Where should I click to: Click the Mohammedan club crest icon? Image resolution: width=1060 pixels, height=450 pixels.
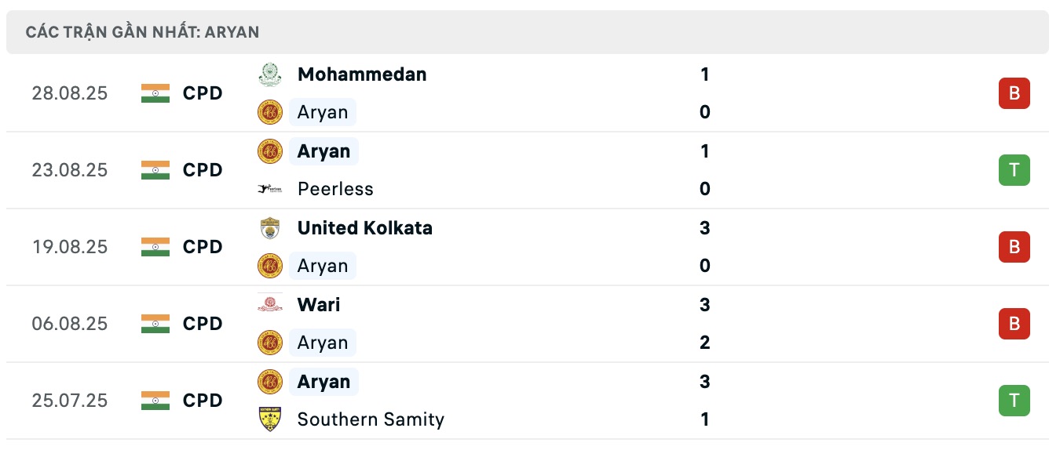(270, 74)
